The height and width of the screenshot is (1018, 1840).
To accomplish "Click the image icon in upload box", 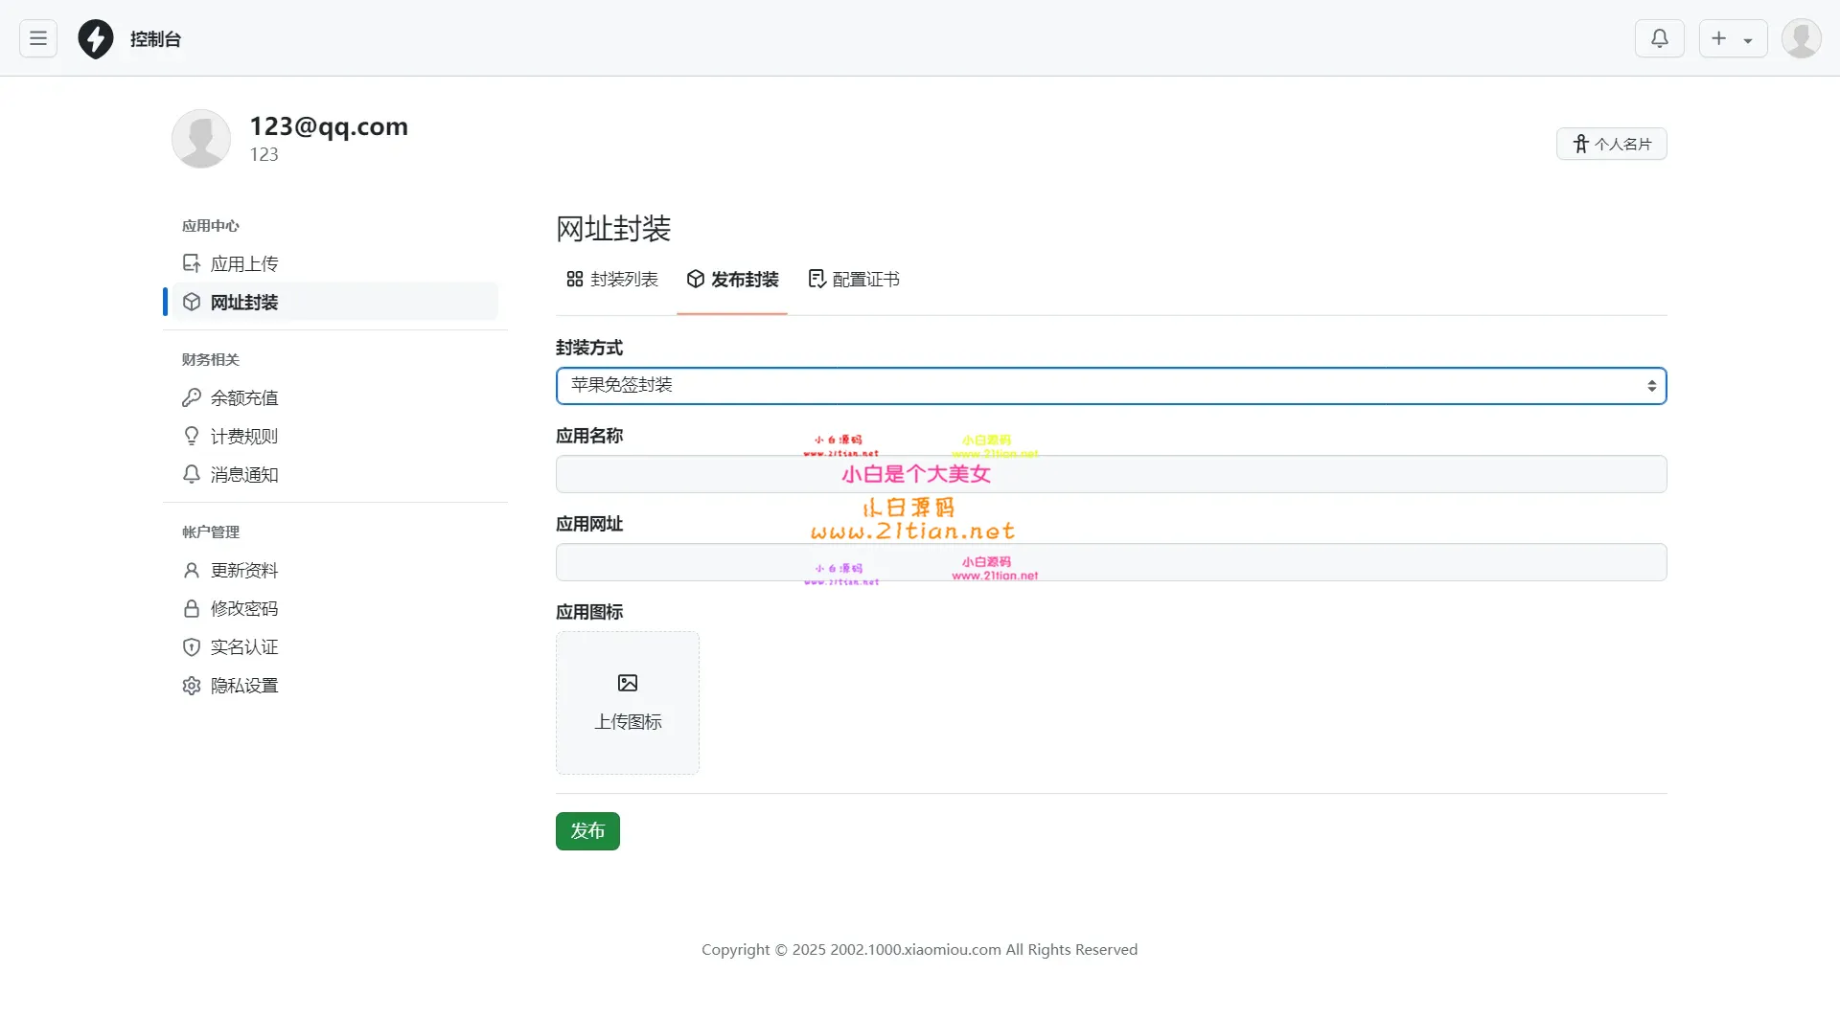I will pyautogui.click(x=628, y=683).
